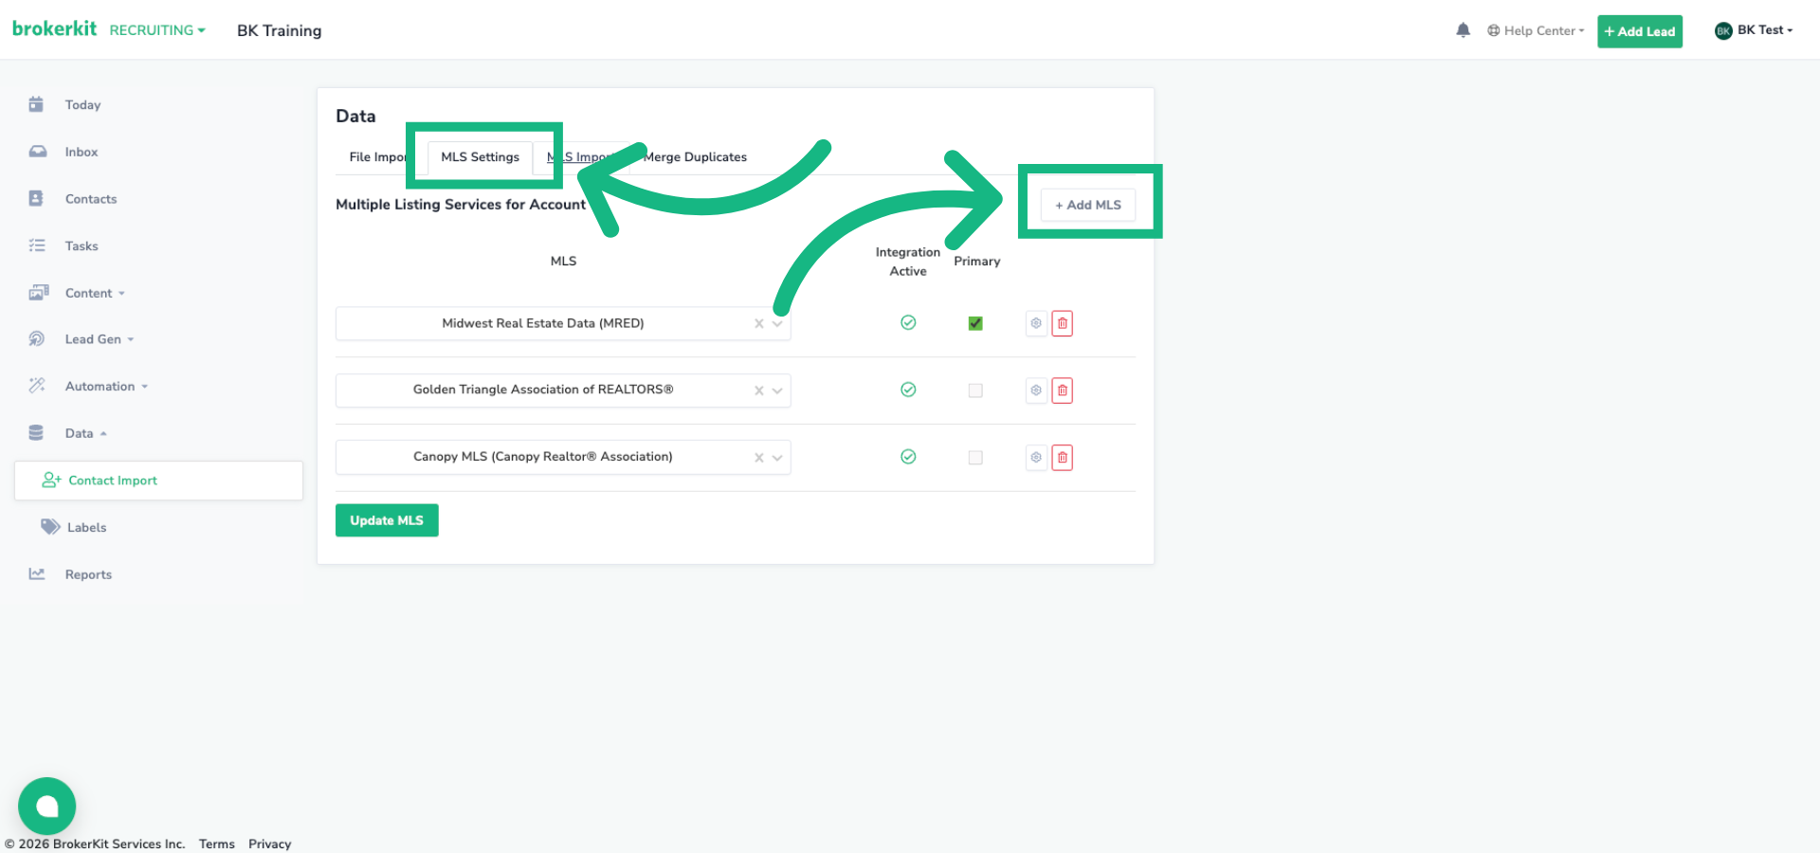Image resolution: width=1820 pixels, height=853 pixels.
Task: Check Primary for Golden Triangle Association
Action: coord(975,390)
